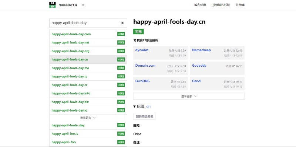296x147 pixels.
Task: Open the Godaddy registrar card
Action: pyautogui.click(x=217, y=68)
